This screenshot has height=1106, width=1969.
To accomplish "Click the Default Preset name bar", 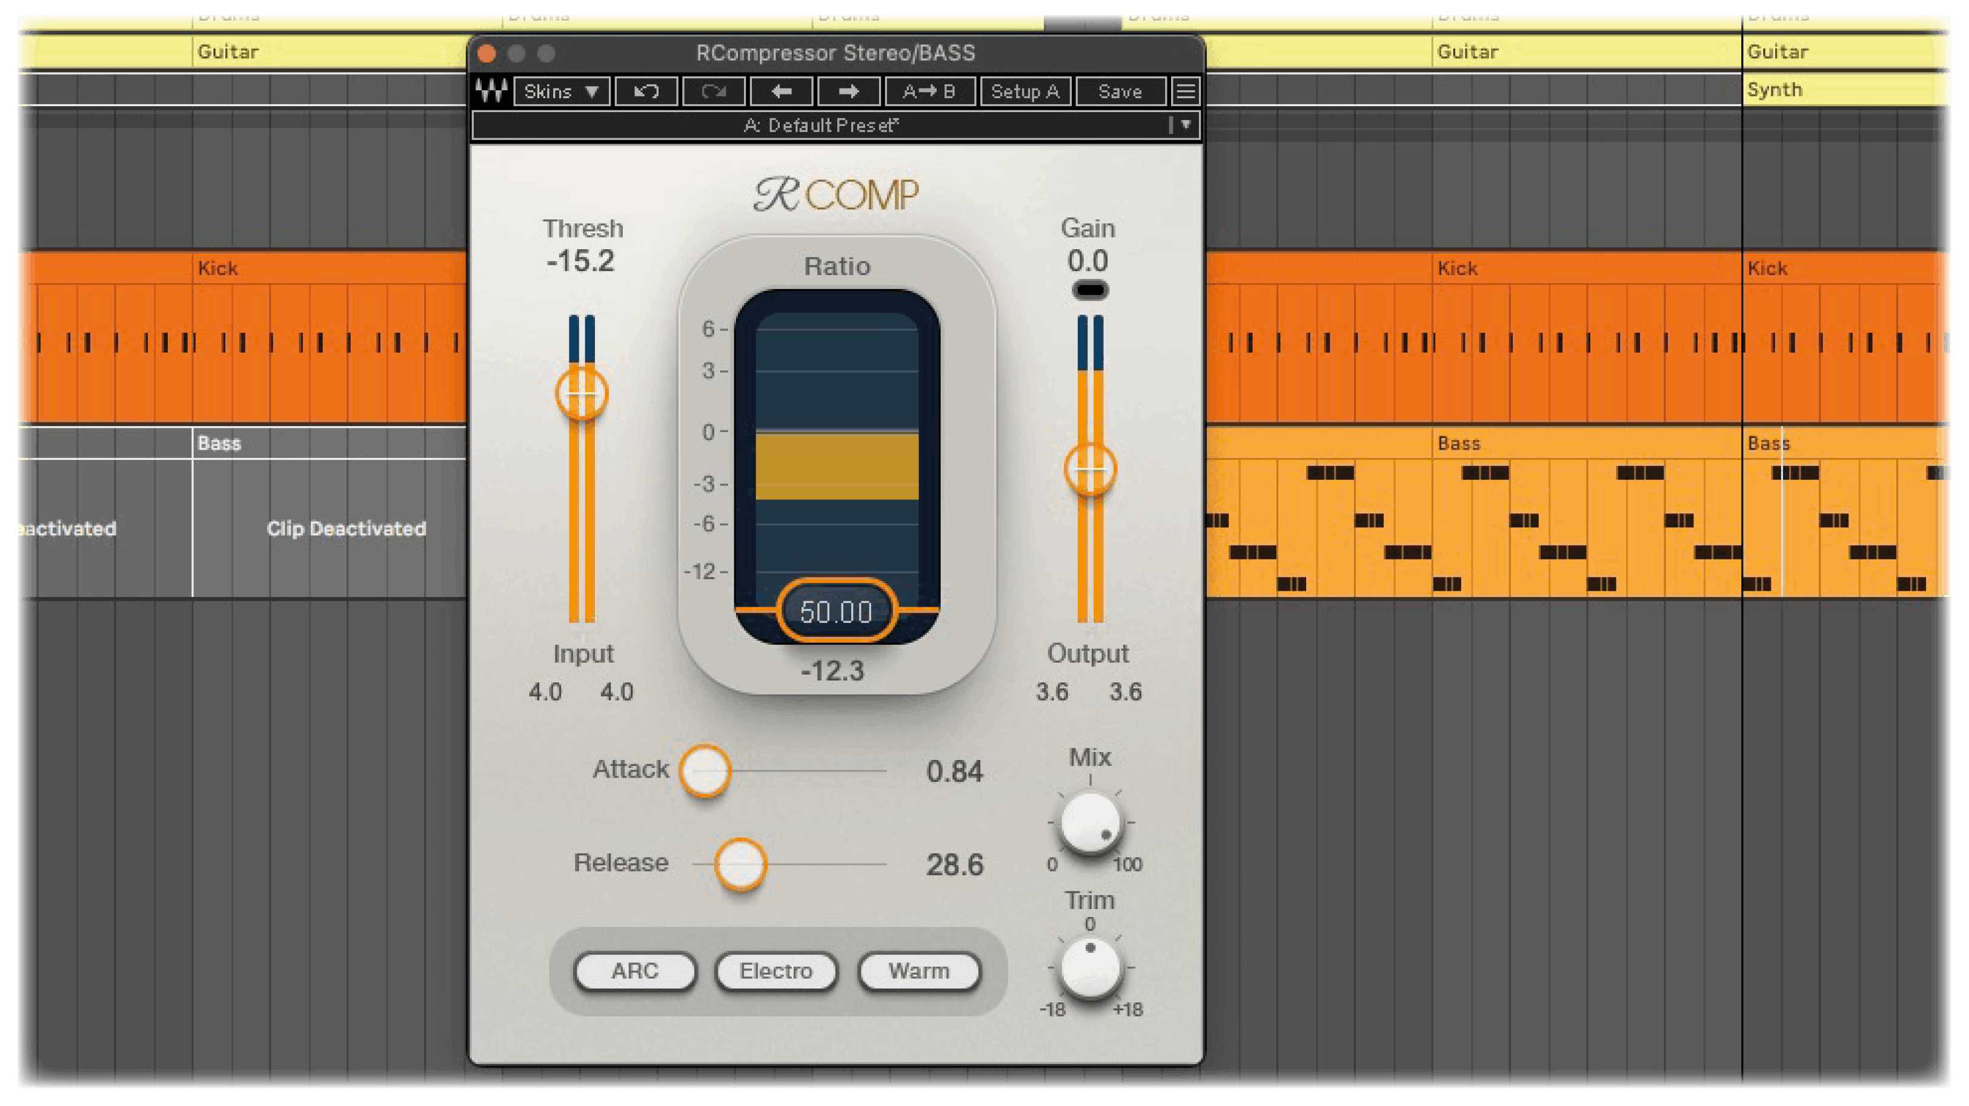I will tap(821, 125).
